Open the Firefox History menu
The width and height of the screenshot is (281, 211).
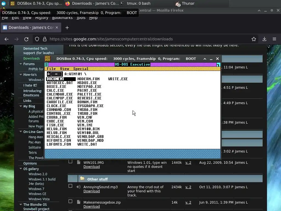click(x=42, y=18)
